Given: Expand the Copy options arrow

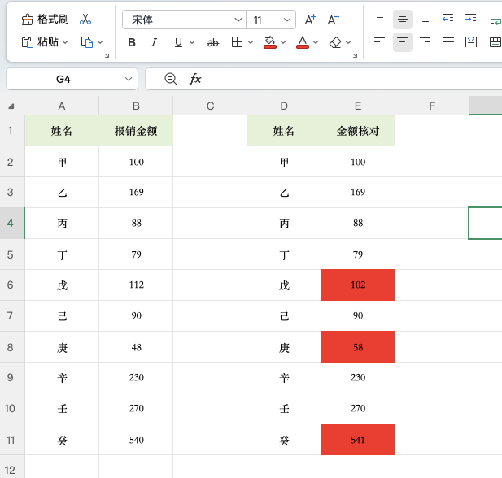Looking at the screenshot, I should pyautogui.click(x=100, y=42).
